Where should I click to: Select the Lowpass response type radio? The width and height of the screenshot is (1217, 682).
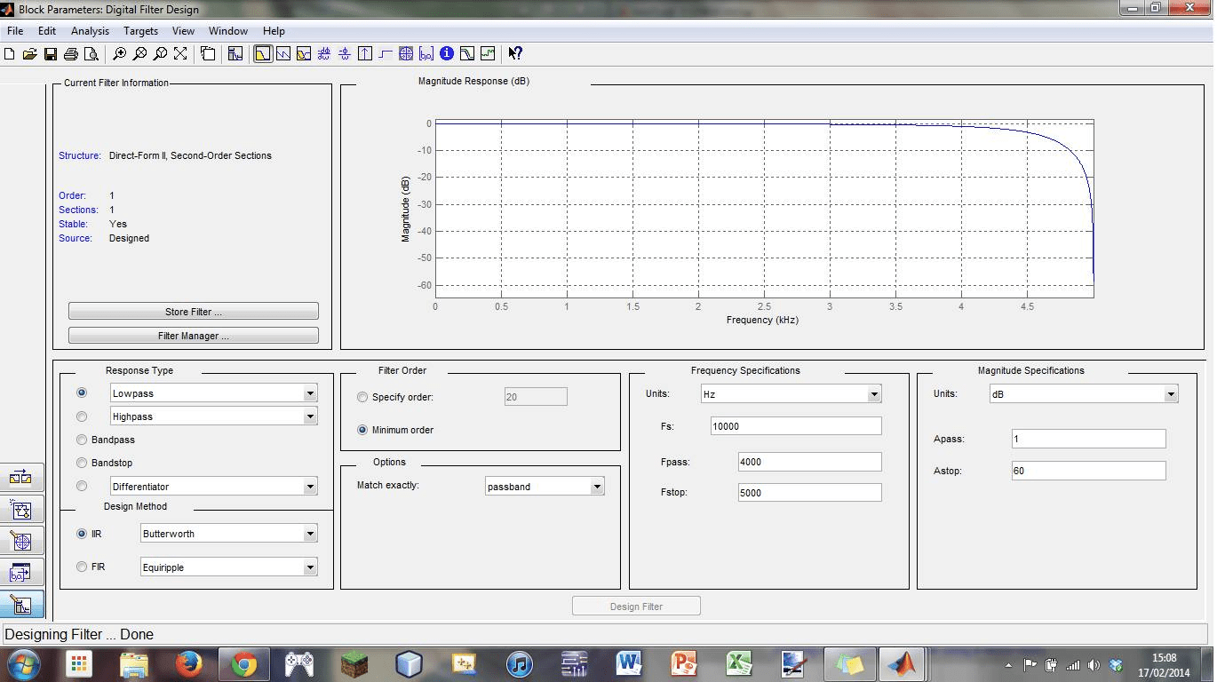click(82, 393)
